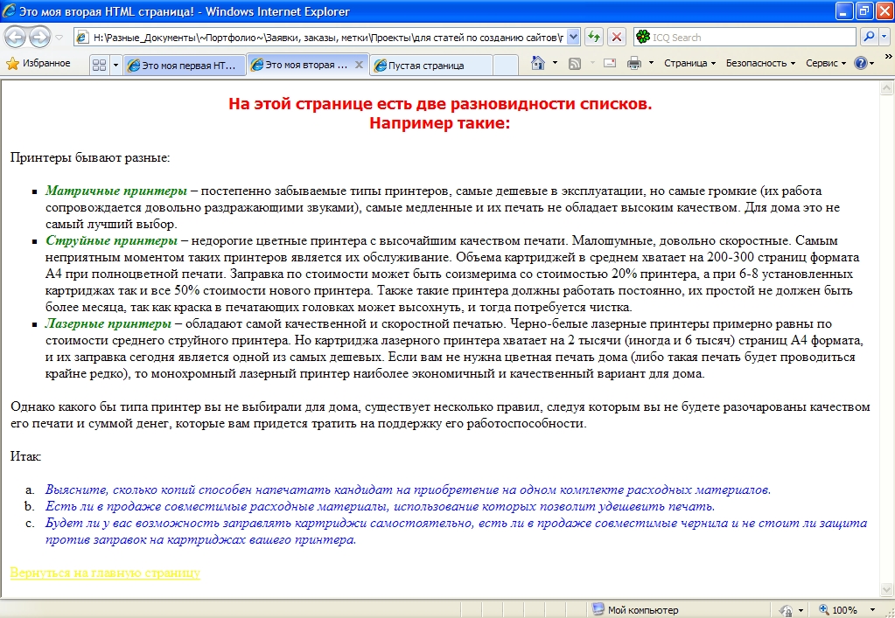Show more toolbar commands via double chevron
895x618 pixels.
click(888, 57)
